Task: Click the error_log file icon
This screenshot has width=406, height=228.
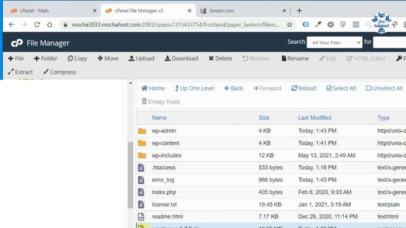Action: click(x=141, y=180)
